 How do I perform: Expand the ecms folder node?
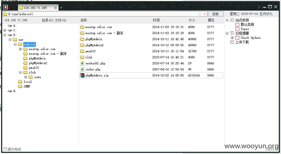pyautogui.click(x=26, y=77)
